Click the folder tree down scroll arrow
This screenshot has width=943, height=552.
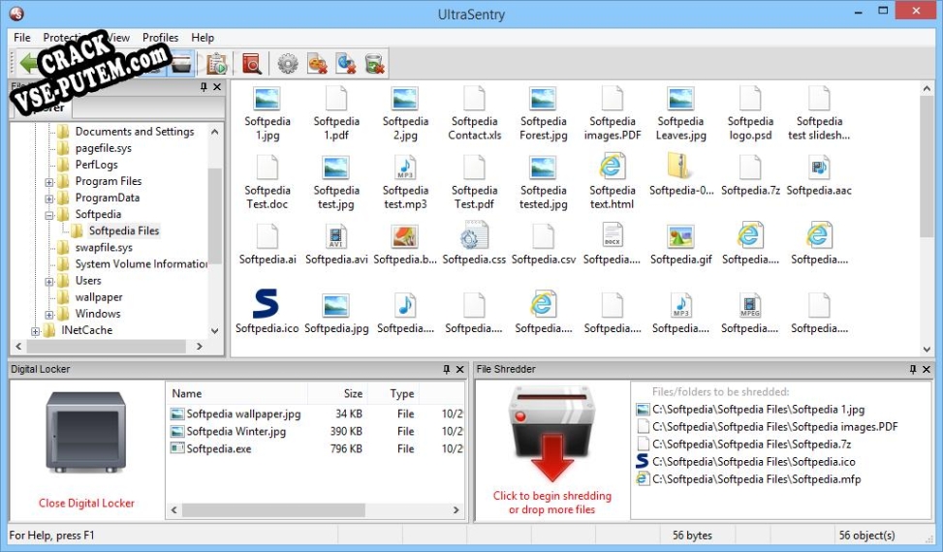coord(215,331)
